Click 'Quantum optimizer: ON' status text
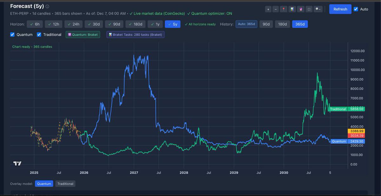Viewport: 381px width, 196px height. pyautogui.click(x=210, y=14)
